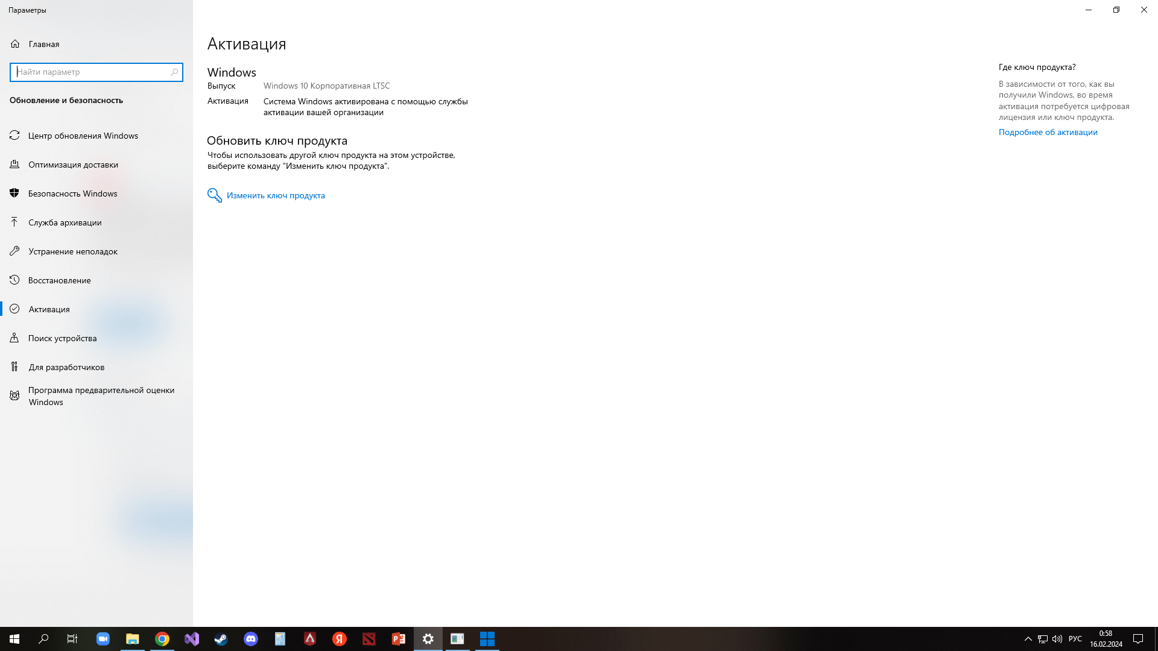
Task: Open Discord from the taskbar
Action: [250, 639]
